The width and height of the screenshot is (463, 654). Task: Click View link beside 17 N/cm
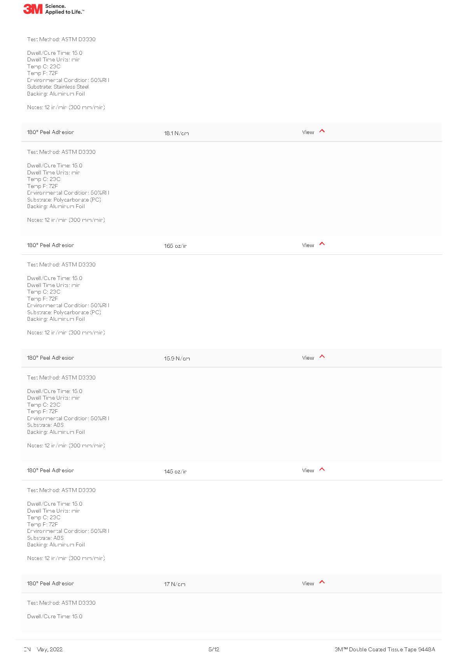[x=308, y=584]
